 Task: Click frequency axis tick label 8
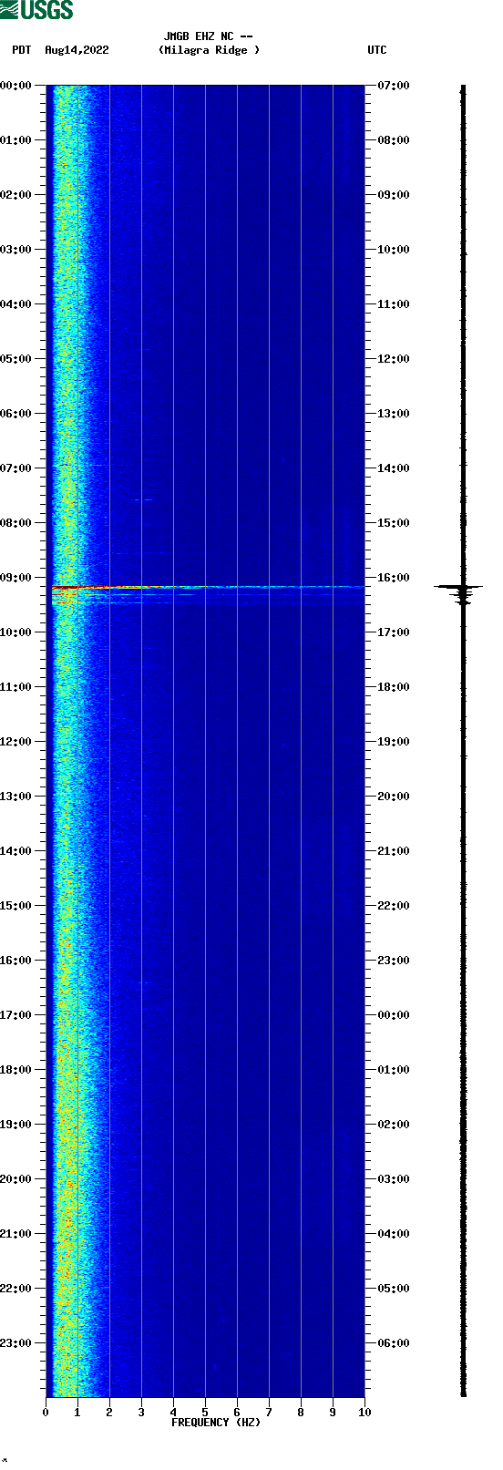(301, 1413)
